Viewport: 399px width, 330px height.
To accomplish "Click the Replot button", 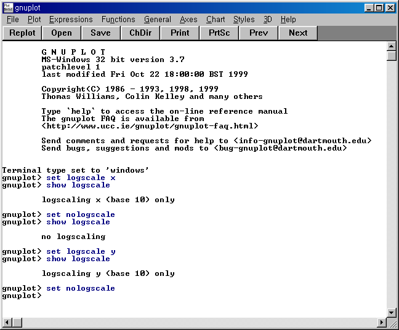I will pos(22,33).
